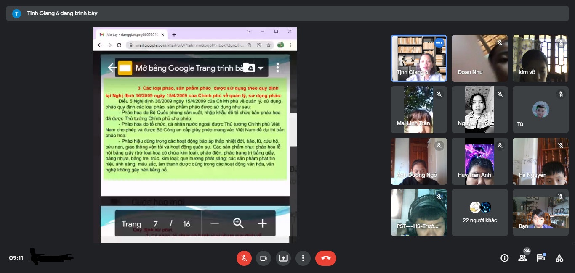Open Meet more options menu
Viewport: 575px width, 273px height.
coord(303,258)
